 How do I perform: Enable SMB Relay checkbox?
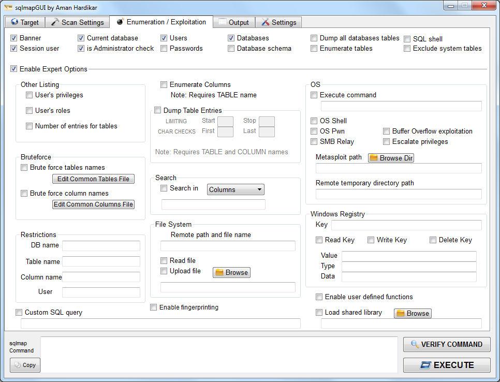[314, 142]
